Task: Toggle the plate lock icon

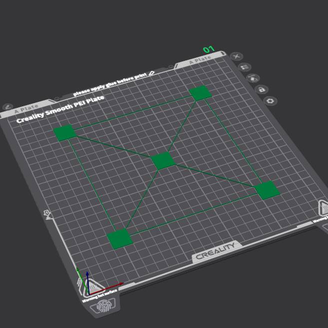Action: click(262, 89)
